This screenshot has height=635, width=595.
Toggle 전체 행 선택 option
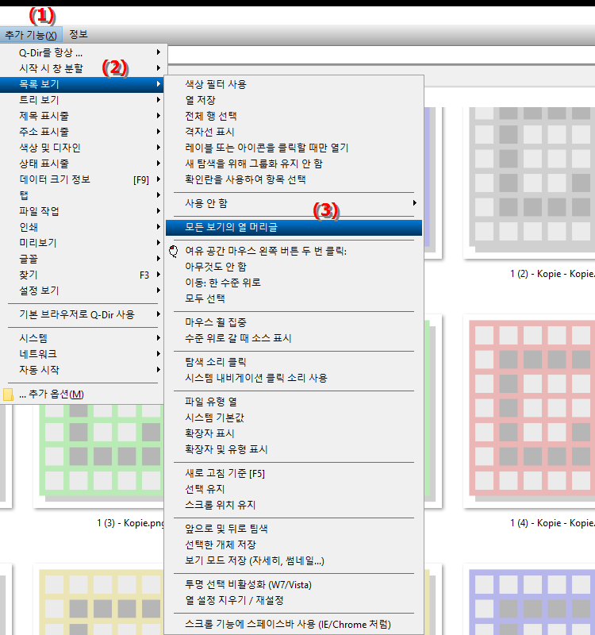coord(294,116)
